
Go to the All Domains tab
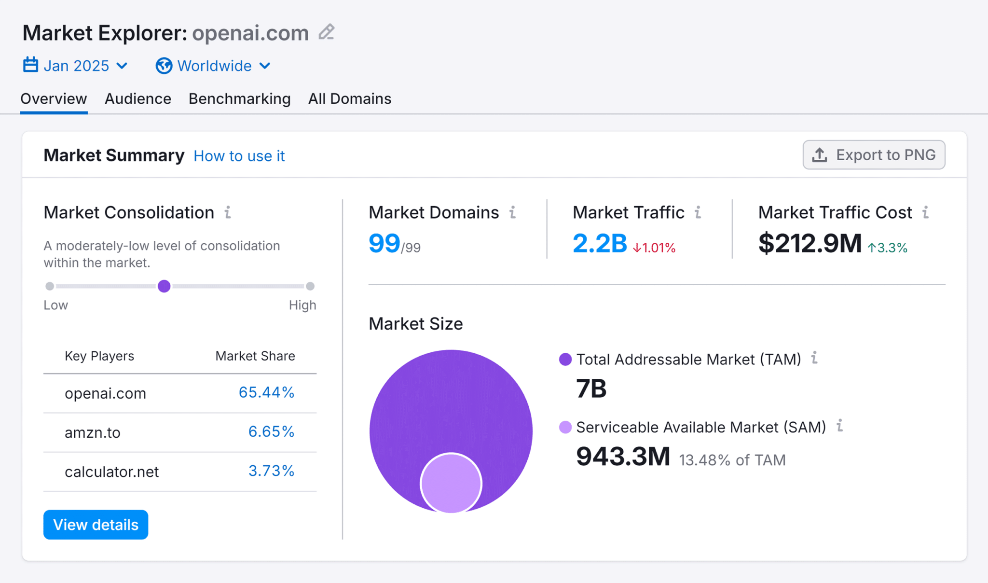(350, 99)
